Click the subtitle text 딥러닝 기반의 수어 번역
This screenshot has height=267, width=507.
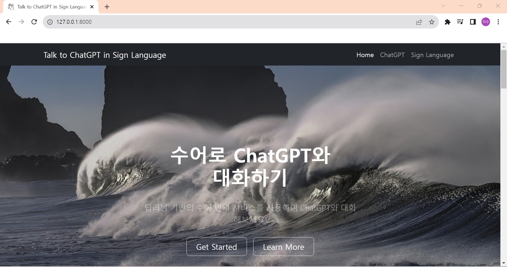tap(187, 208)
